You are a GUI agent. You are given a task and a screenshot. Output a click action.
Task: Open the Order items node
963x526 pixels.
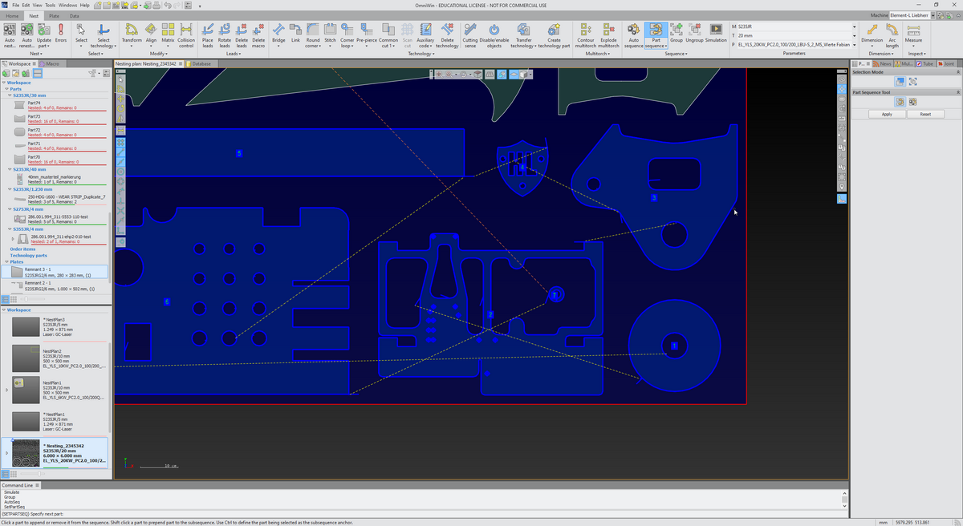(22, 249)
